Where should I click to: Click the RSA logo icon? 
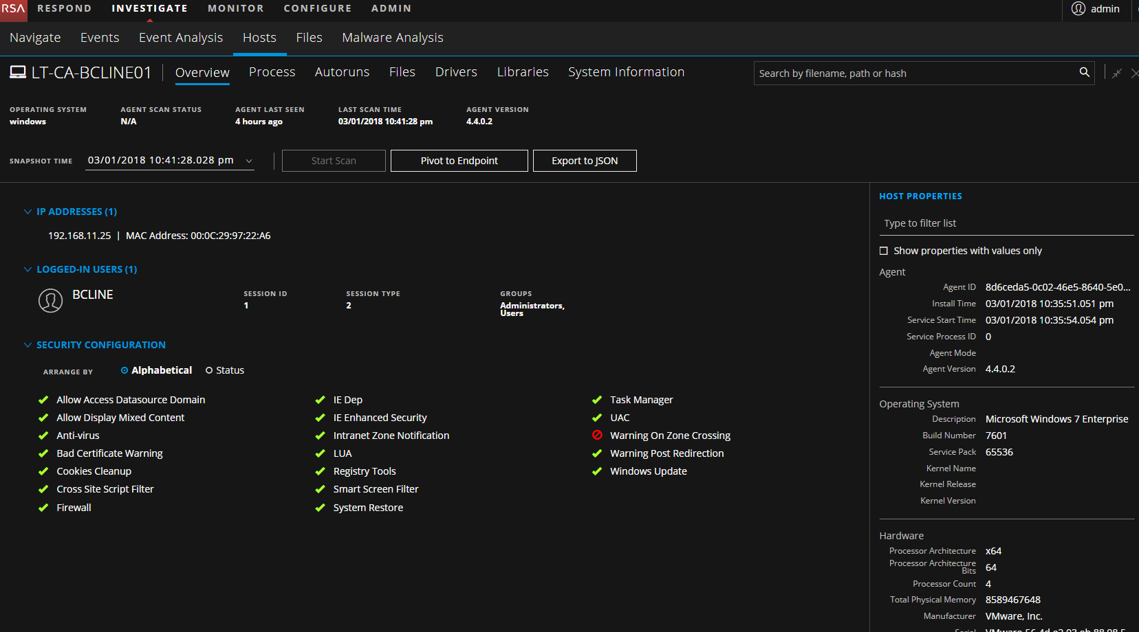(13, 9)
